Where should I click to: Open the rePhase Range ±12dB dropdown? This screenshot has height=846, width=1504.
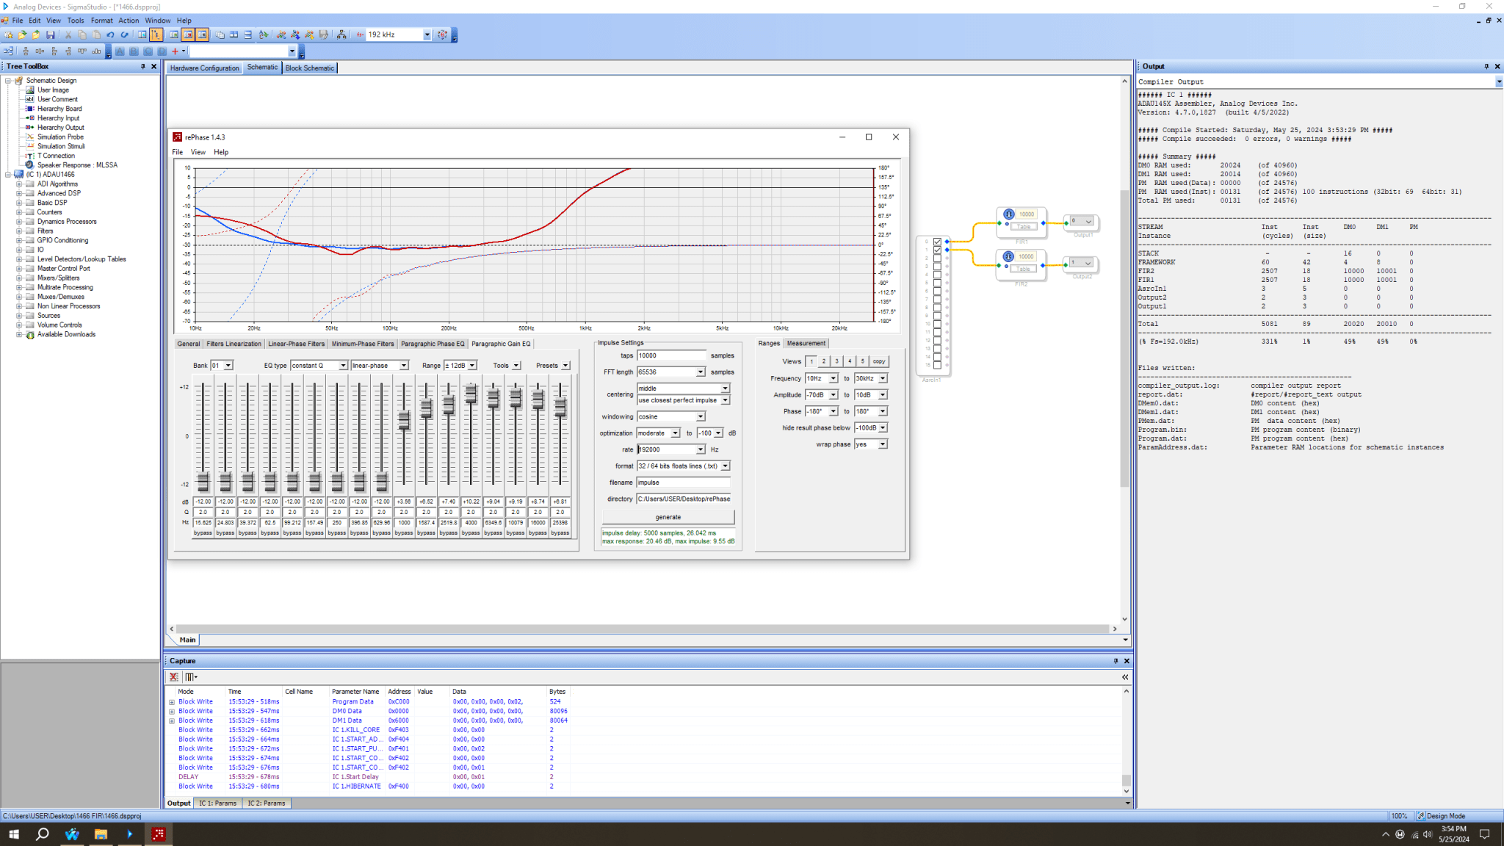click(471, 366)
